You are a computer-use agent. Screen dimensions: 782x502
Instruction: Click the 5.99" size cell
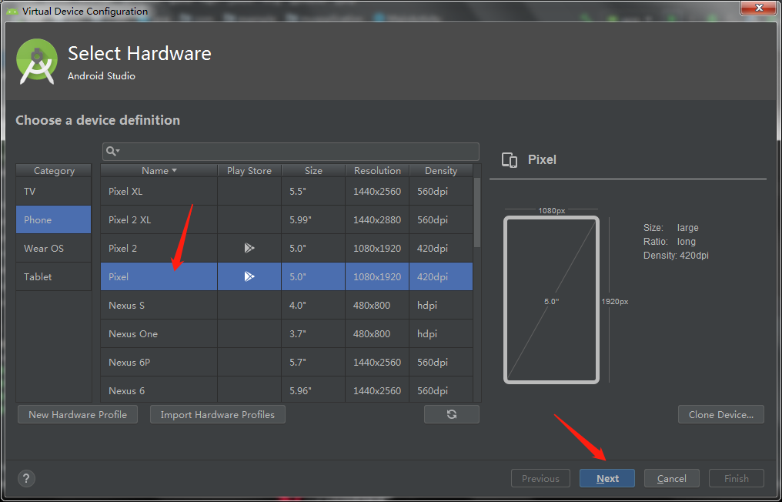click(313, 219)
